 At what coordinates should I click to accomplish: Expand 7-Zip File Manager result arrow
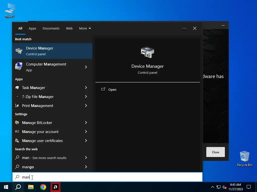(86, 97)
